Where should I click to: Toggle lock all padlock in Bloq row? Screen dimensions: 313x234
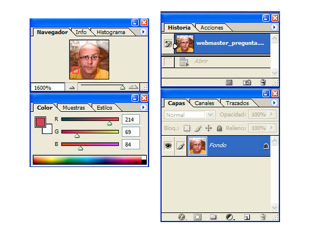(219, 128)
